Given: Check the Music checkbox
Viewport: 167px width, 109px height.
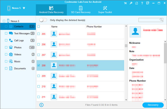Looking at the screenshot, I should (x=6, y=61).
